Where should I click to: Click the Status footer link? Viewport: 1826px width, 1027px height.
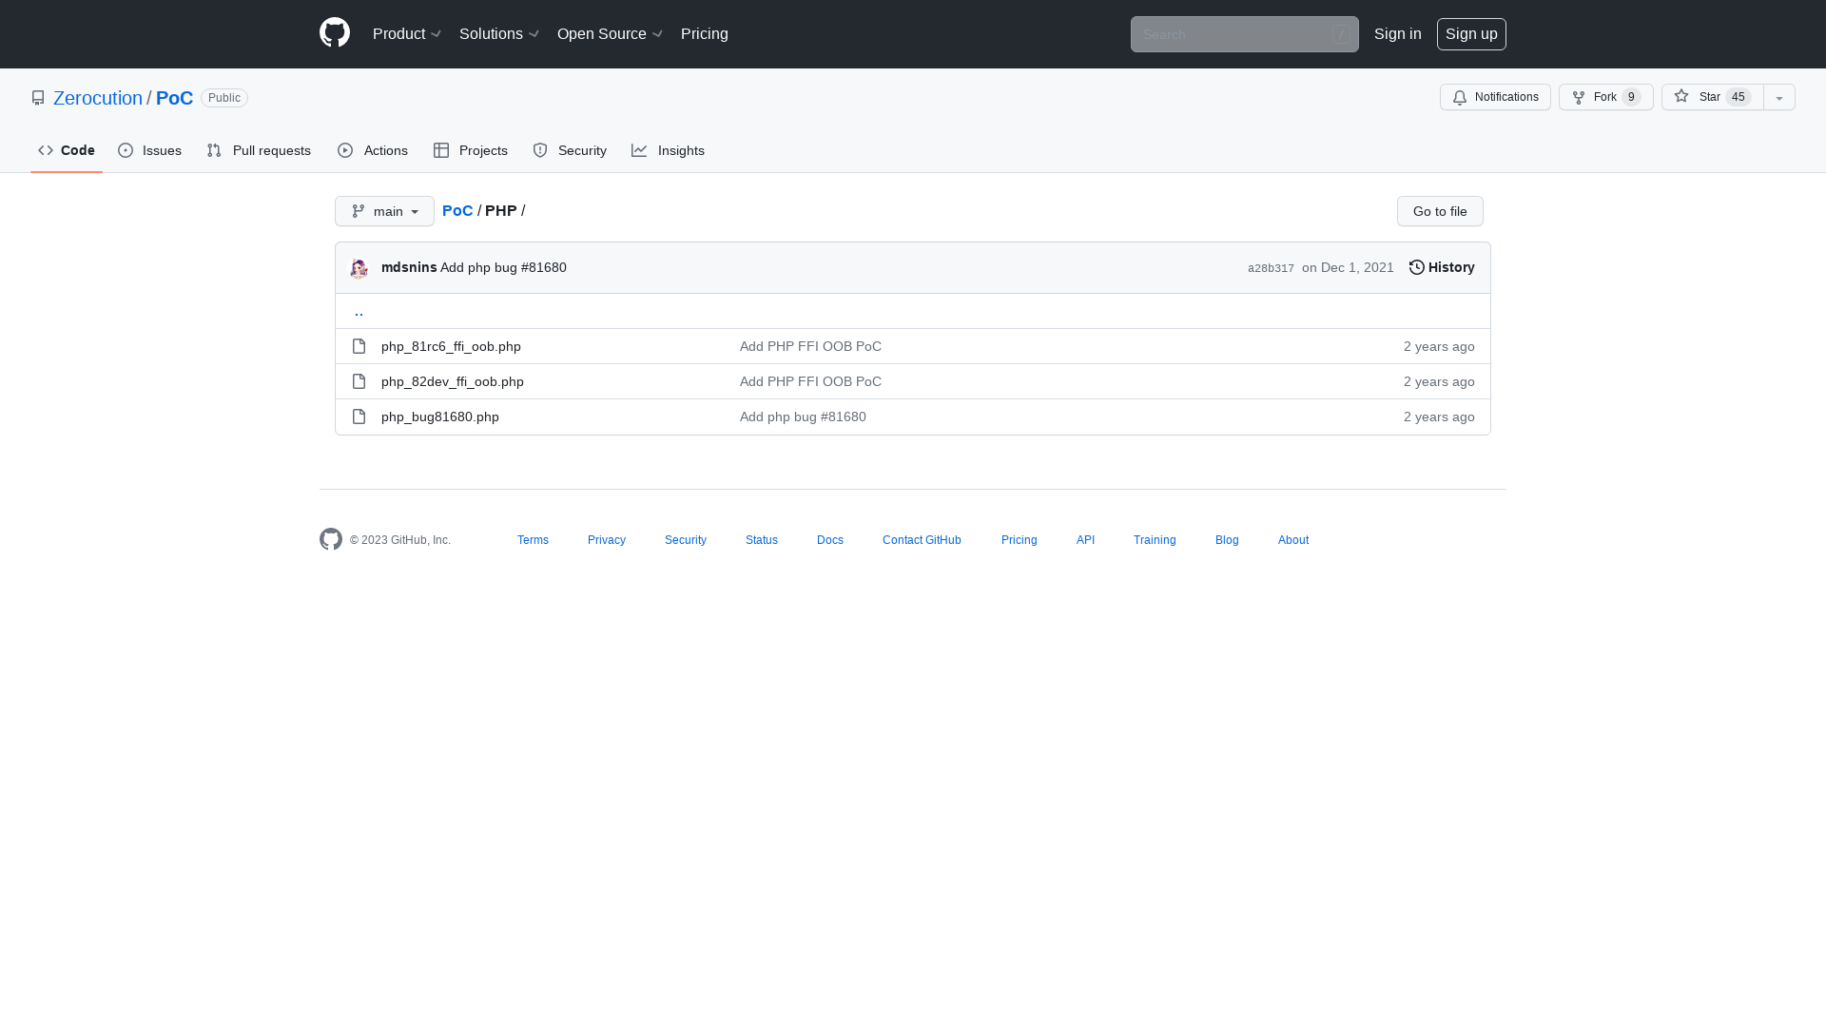762,540
